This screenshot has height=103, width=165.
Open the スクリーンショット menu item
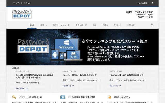point(61,25)
